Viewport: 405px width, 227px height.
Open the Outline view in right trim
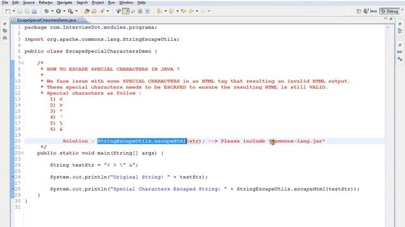point(400,31)
